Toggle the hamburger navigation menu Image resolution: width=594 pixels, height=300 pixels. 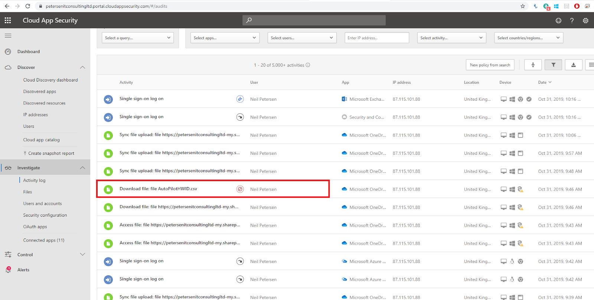(x=8, y=36)
